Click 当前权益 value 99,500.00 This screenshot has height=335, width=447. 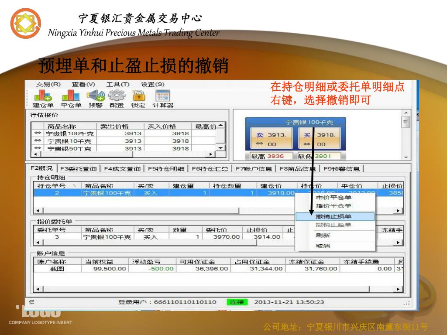[x=105, y=269]
